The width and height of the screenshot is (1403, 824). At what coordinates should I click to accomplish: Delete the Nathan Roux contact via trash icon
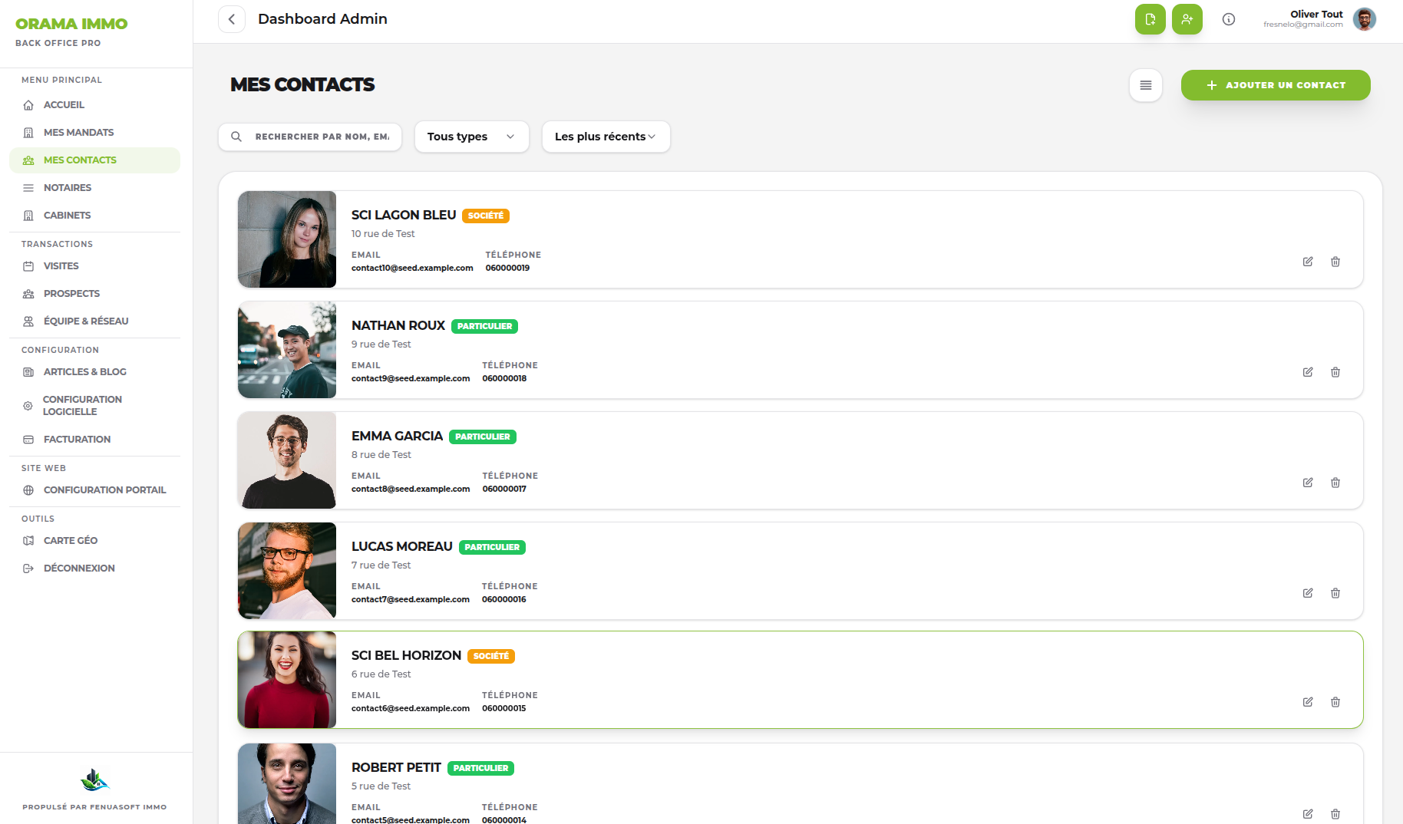click(x=1335, y=372)
